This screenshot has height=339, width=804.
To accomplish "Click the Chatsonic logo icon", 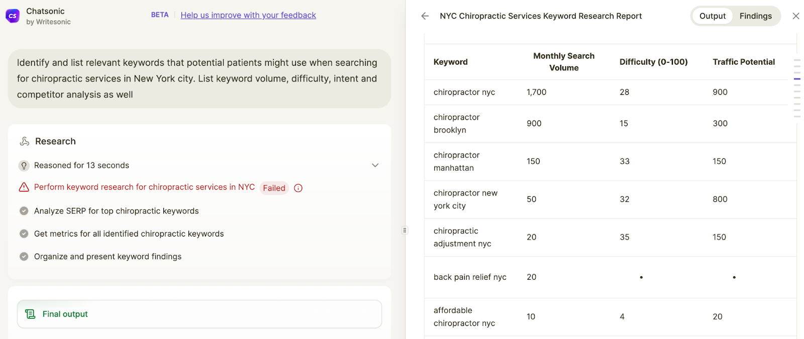I will click(13, 16).
